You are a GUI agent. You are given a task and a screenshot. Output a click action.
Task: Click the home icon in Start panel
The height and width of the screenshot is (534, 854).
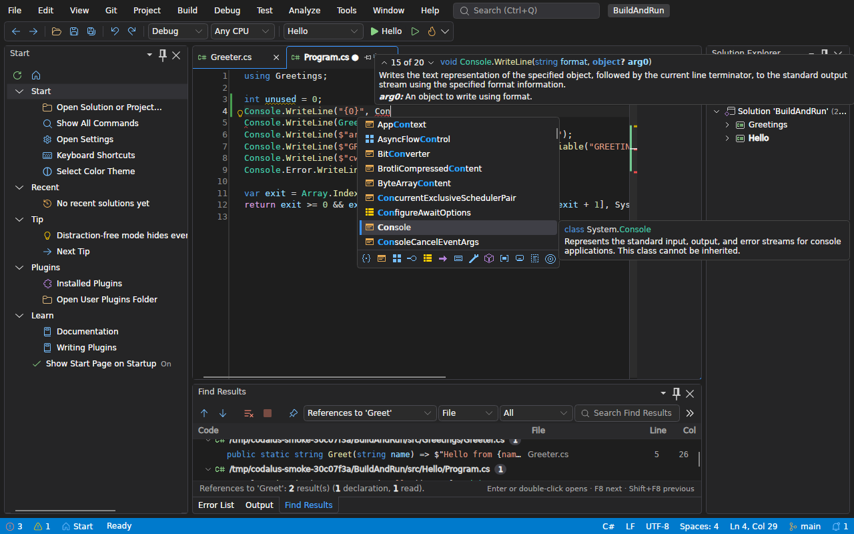(x=36, y=75)
